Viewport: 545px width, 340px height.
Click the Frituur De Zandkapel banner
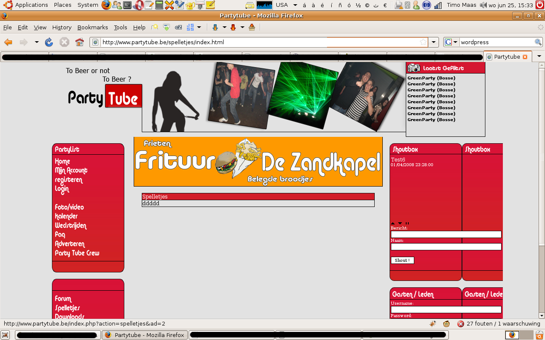(x=258, y=161)
